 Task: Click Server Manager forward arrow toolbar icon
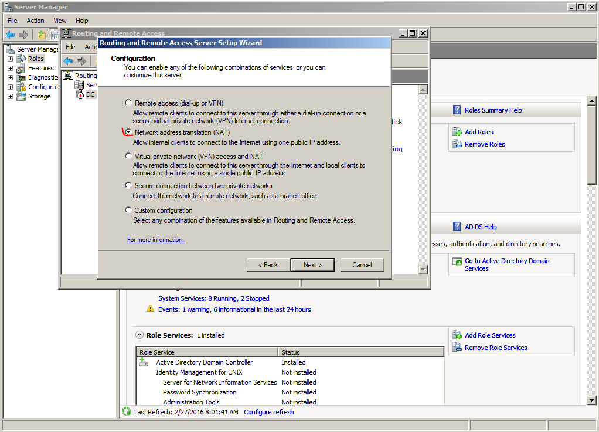[x=23, y=35]
